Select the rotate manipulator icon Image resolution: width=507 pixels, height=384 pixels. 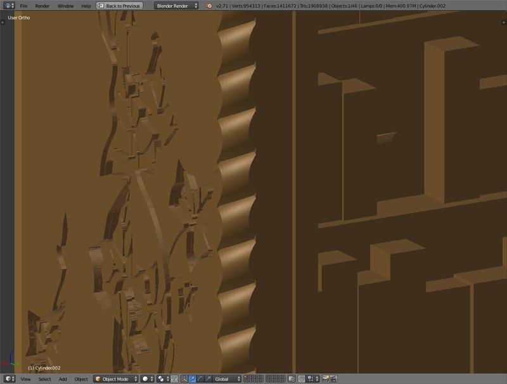[x=200, y=378]
